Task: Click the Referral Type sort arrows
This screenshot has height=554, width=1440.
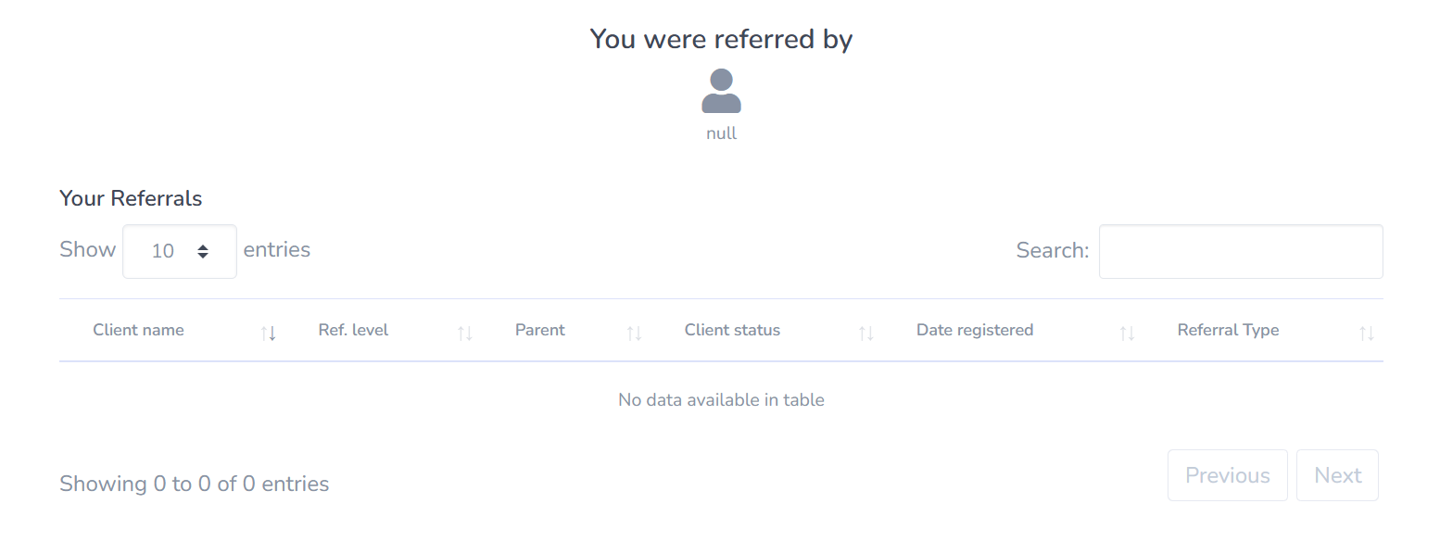Action: tap(1367, 333)
